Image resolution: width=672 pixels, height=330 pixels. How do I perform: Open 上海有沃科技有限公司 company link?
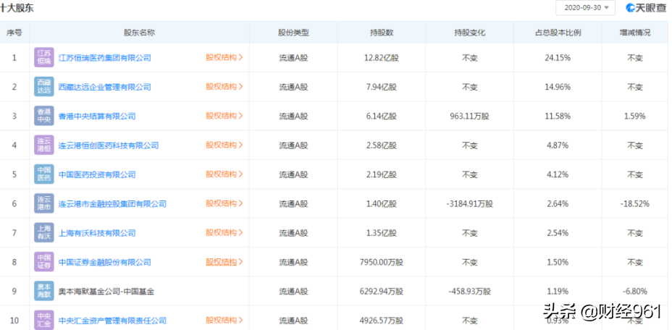click(97, 233)
